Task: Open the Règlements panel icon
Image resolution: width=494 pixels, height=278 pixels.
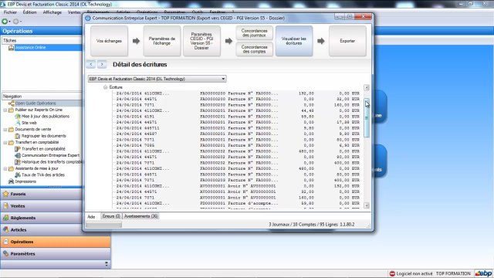Action: (5, 218)
